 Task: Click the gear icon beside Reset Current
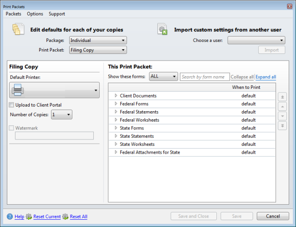pyautogui.click(x=29, y=217)
